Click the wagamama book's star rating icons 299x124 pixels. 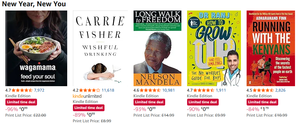[x=22, y=90]
